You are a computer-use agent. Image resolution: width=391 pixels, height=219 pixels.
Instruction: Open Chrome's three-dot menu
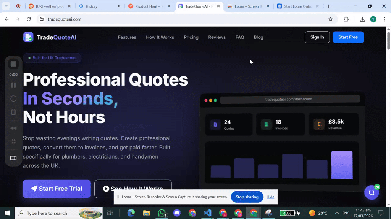tap(384, 19)
